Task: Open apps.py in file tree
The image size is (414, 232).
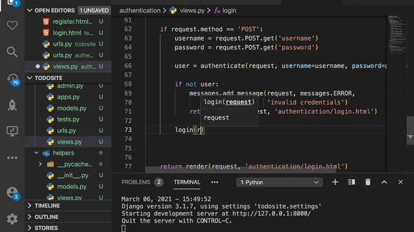Action: click(x=68, y=97)
